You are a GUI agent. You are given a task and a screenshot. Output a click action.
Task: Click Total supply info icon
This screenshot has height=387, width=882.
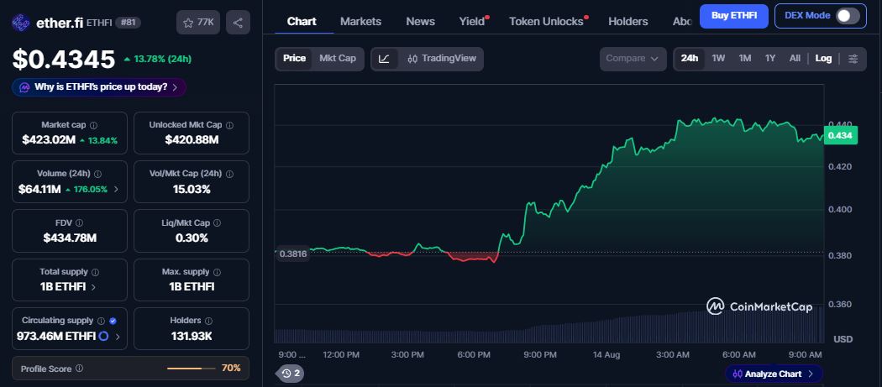point(95,272)
